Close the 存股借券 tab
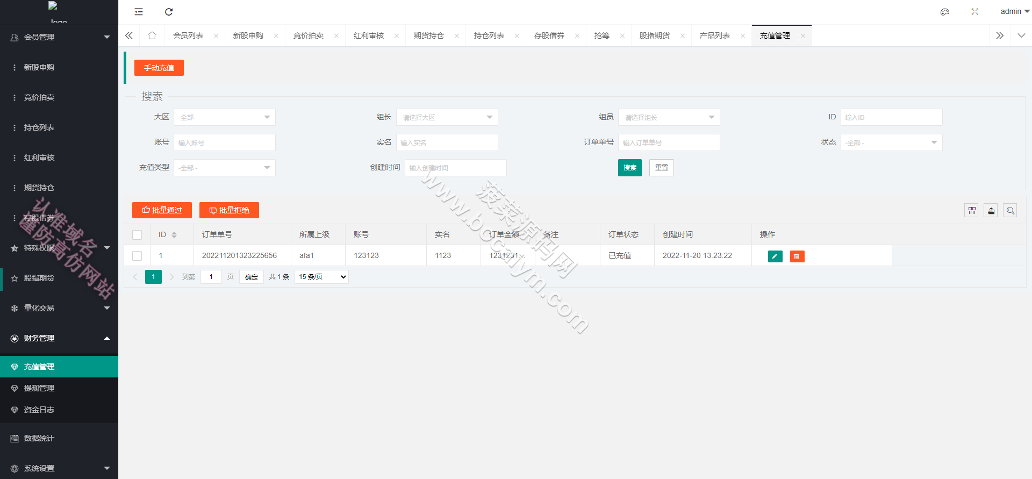The height and width of the screenshot is (479, 1032). (x=577, y=36)
